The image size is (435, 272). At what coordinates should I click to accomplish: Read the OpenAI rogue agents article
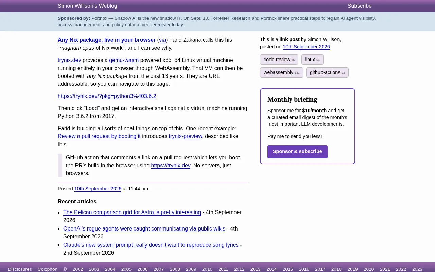[x=144, y=228]
